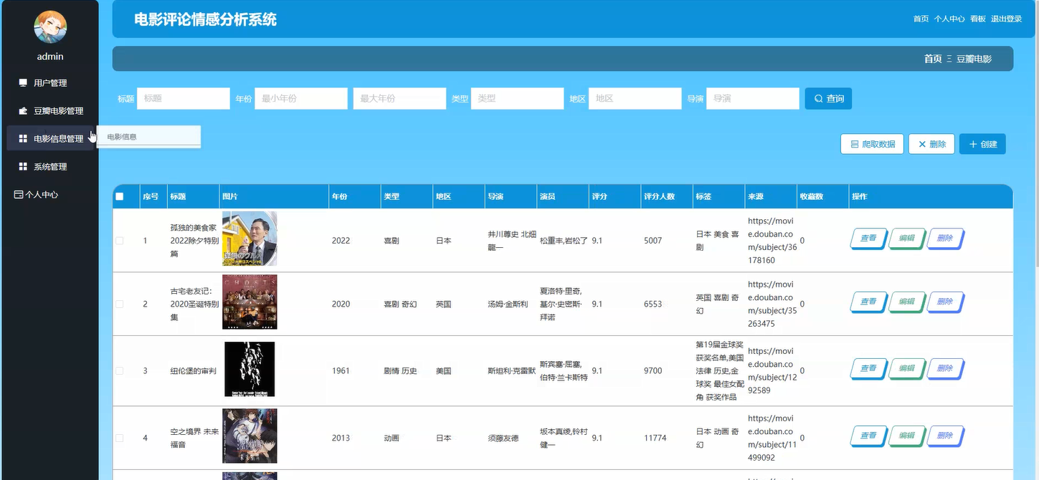This screenshot has width=1039, height=480.
Task: Click the 查询 search button
Action: tap(828, 98)
